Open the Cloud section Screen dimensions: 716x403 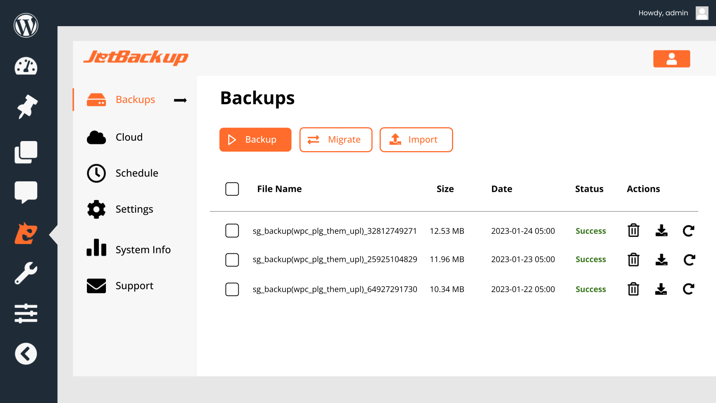click(129, 137)
